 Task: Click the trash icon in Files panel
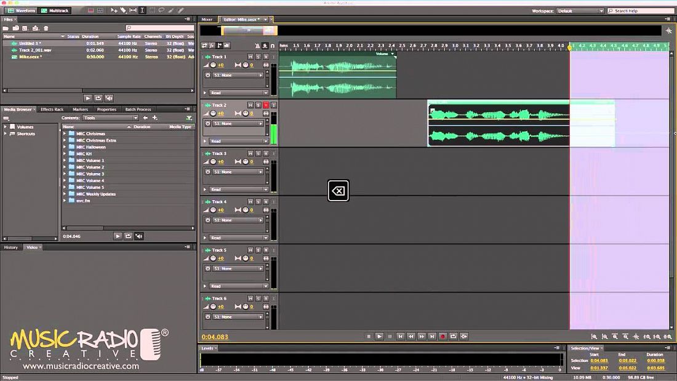[x=46, y=28]
